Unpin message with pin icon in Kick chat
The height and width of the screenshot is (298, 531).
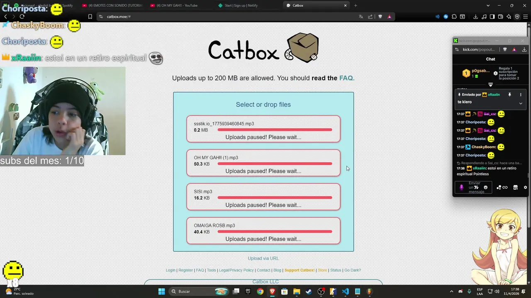pos(510,95)
